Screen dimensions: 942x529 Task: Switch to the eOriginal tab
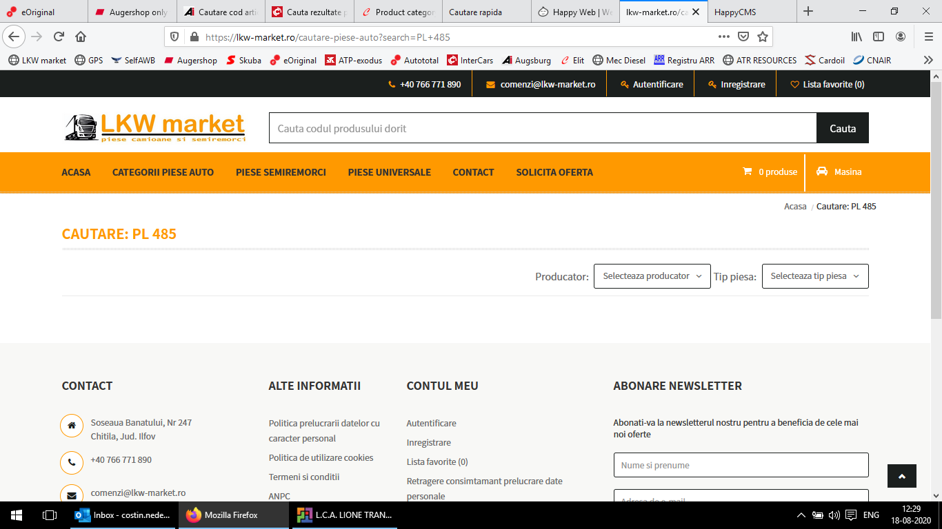click(x=44, y=12)
